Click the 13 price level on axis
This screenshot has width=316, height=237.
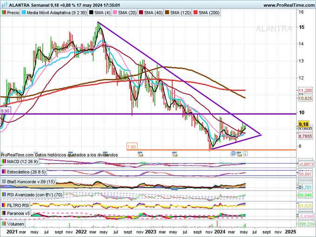[x=301, y=61]
